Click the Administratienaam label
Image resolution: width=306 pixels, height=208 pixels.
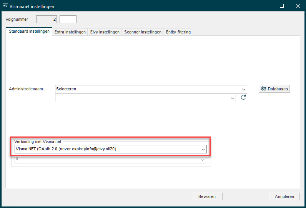(x=27, y=89)
